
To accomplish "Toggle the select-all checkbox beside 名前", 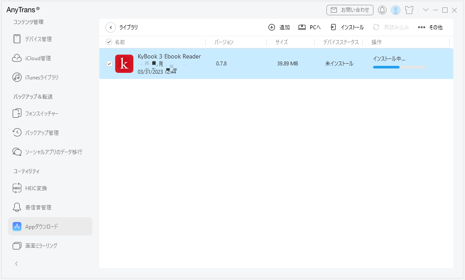I will [x=109, y=42].
